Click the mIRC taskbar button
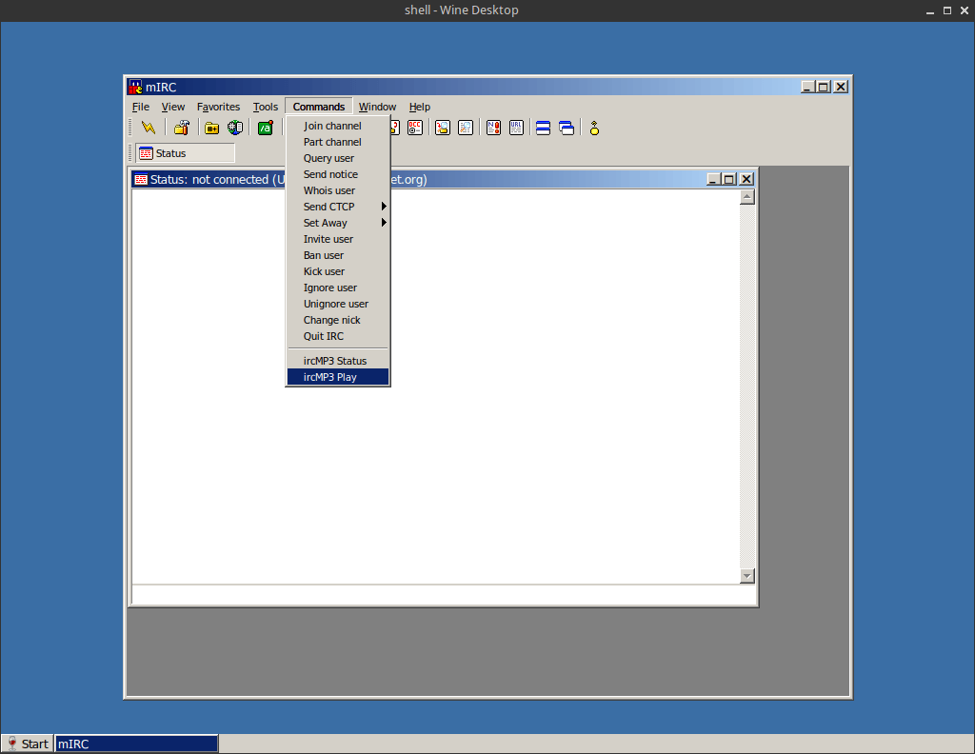Viewport: 975px width, 754px height. [x=136, y=744]
